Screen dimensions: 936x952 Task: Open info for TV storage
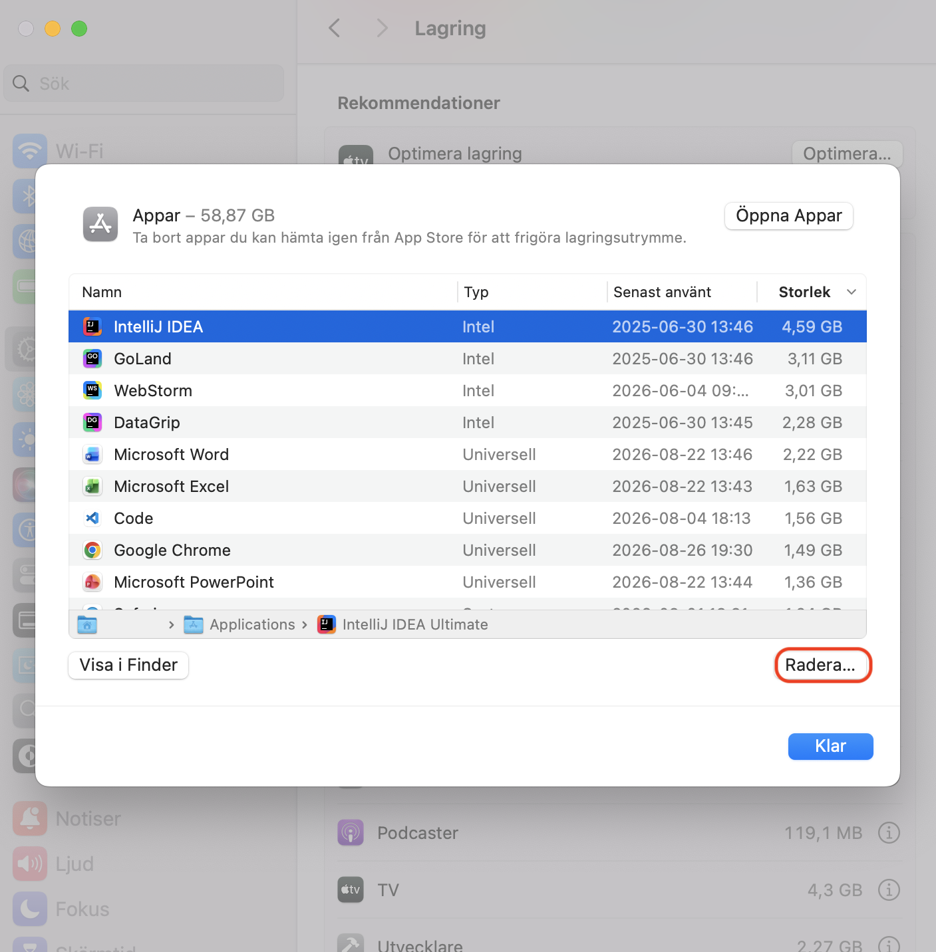pyautogui.click(x=889, y=890)
